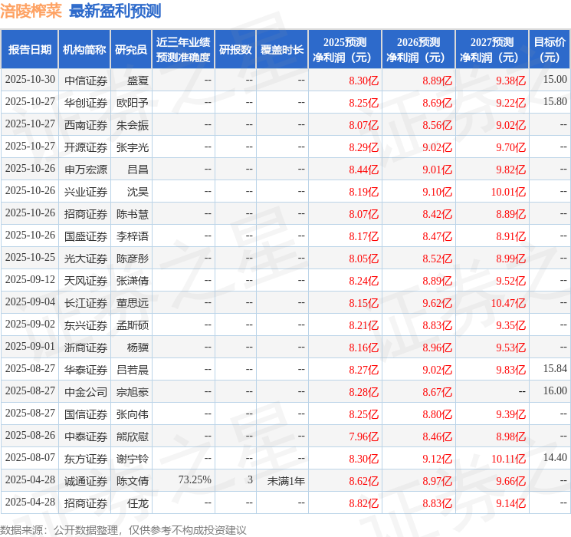
Task: Click the 未满1年 coverage duration cell
Action: click(286, 480)
